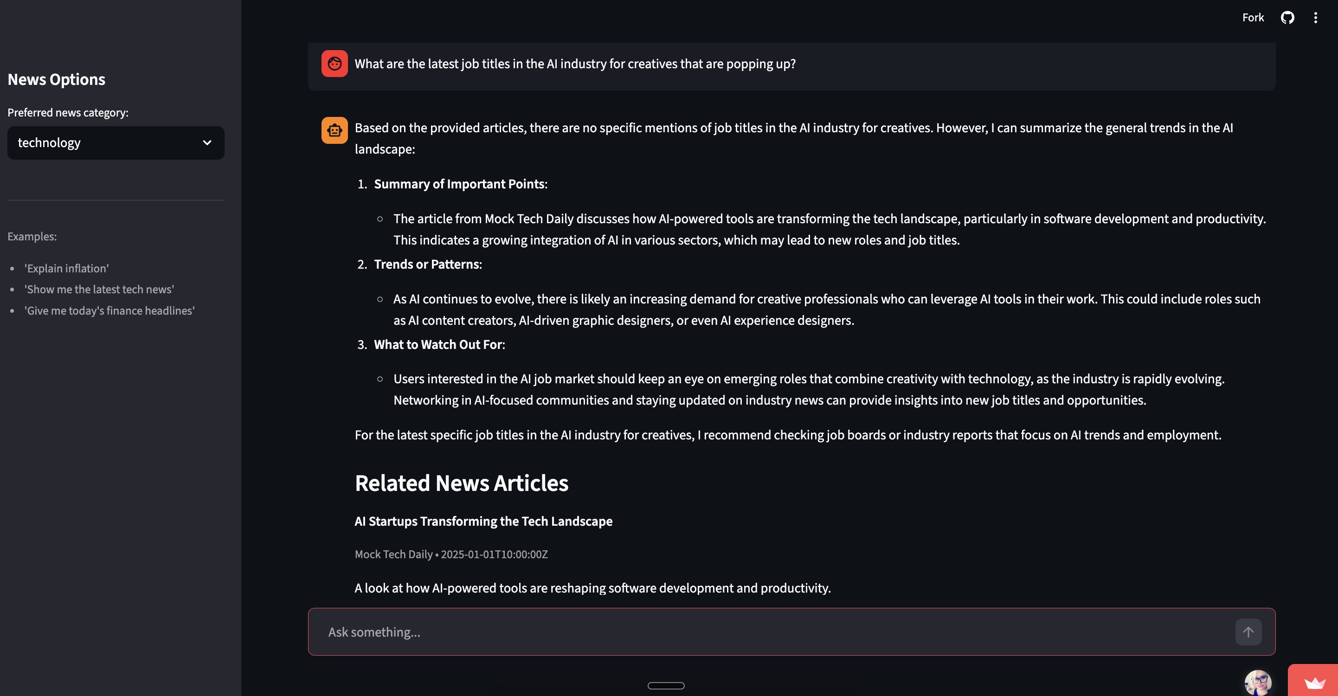Click the Mock Tech Daily source label
Screen dimensions: 1338x696
[x=393, y=554]
